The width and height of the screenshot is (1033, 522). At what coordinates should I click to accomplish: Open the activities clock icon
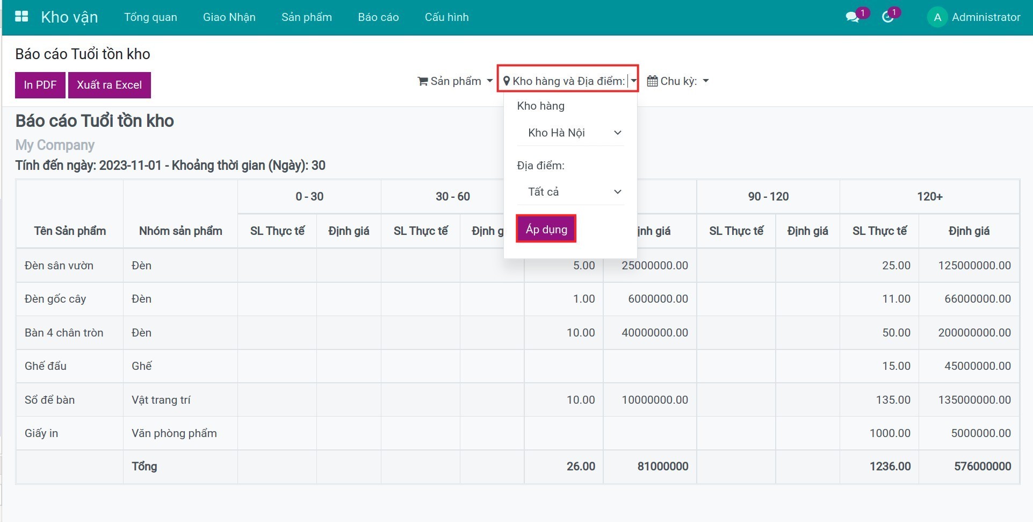887,17
